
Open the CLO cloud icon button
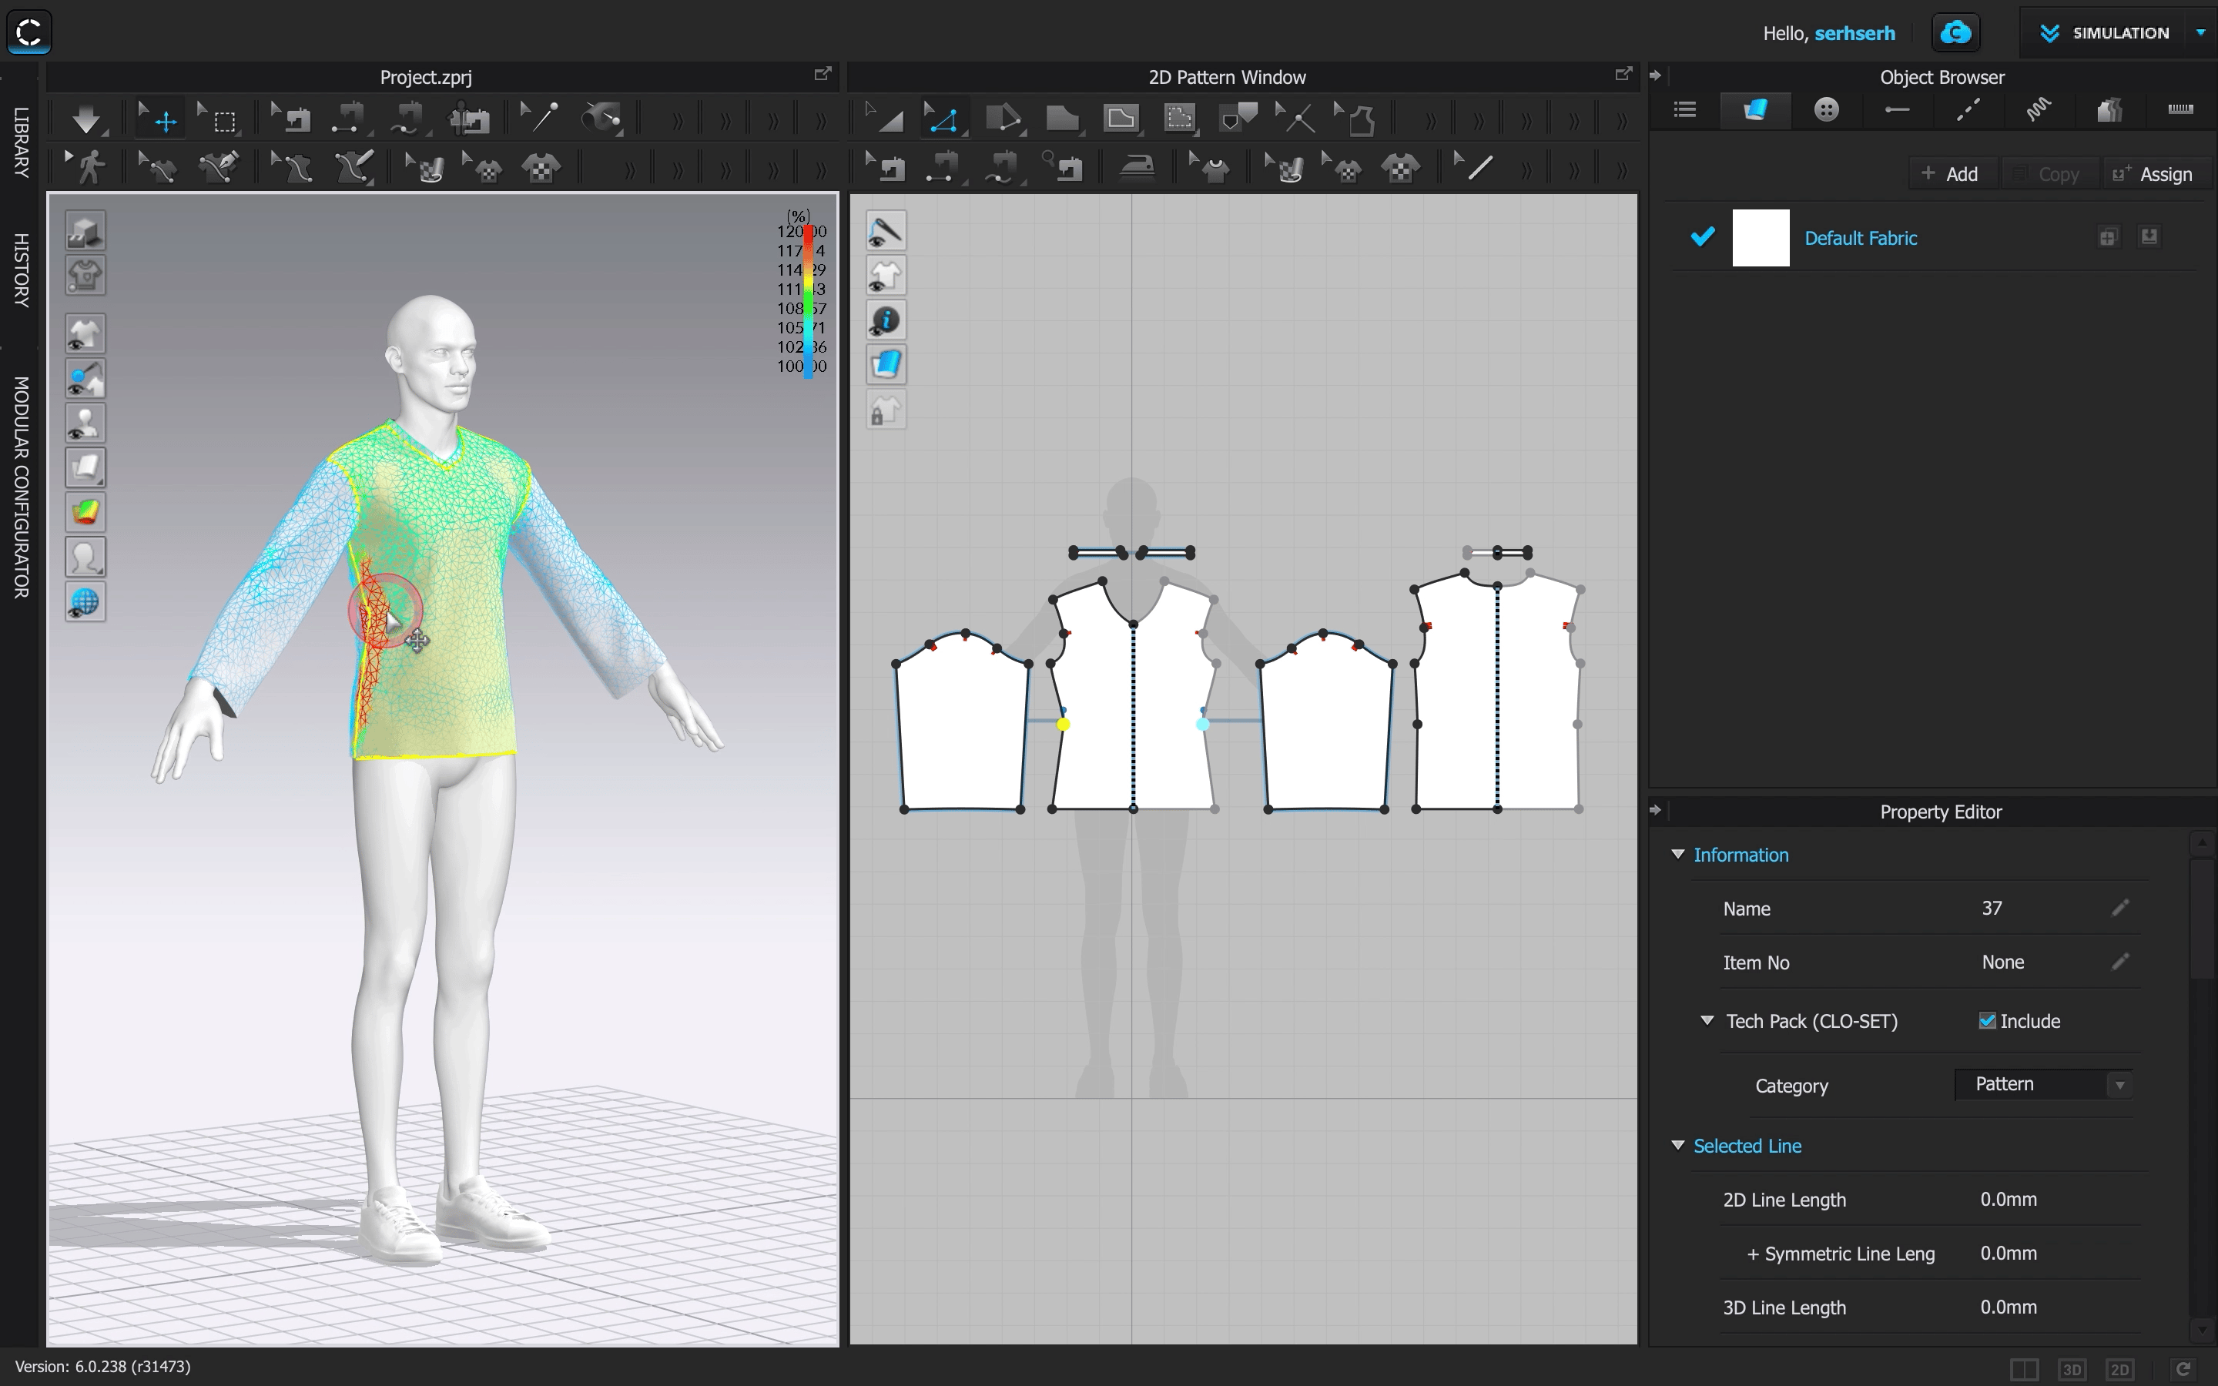point(1955,33)
